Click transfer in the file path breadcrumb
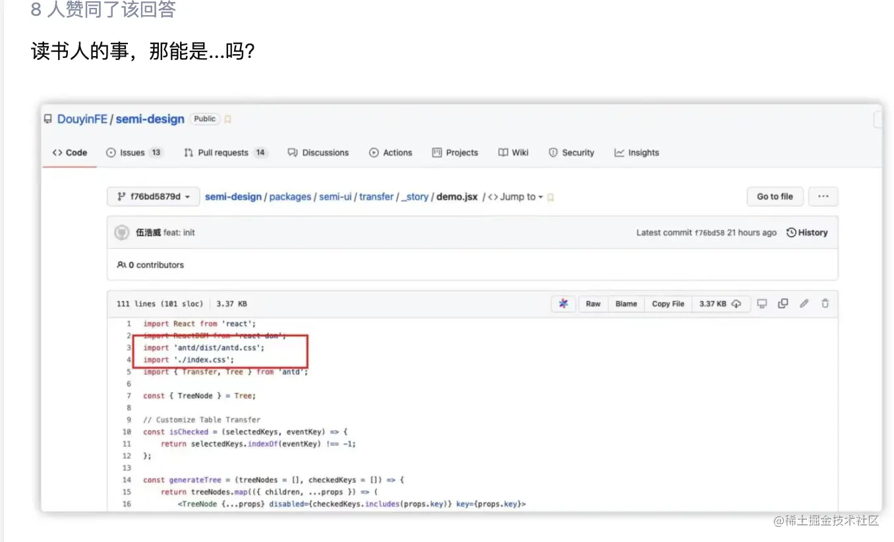The width and height of the screenshot is (894, 542). (376, 197)
